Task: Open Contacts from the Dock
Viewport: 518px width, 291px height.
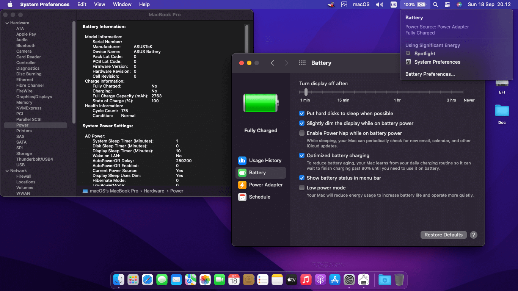Action: (248, 280)
